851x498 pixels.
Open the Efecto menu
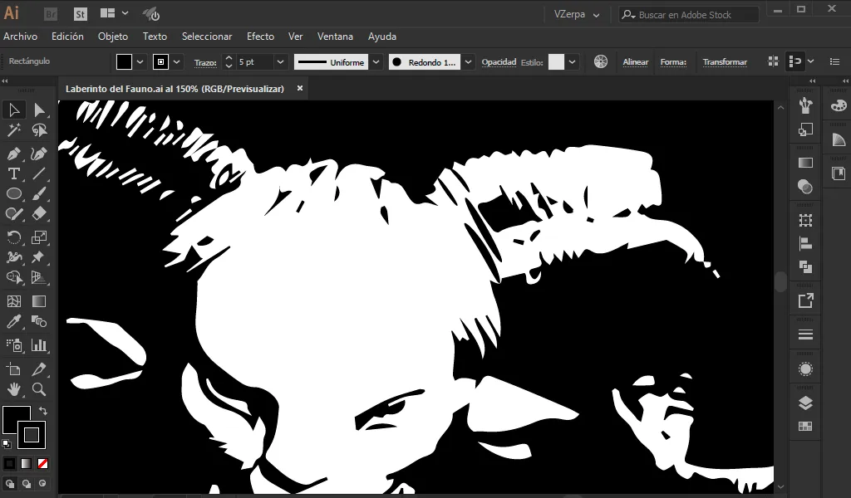click(x=260, y=37)
